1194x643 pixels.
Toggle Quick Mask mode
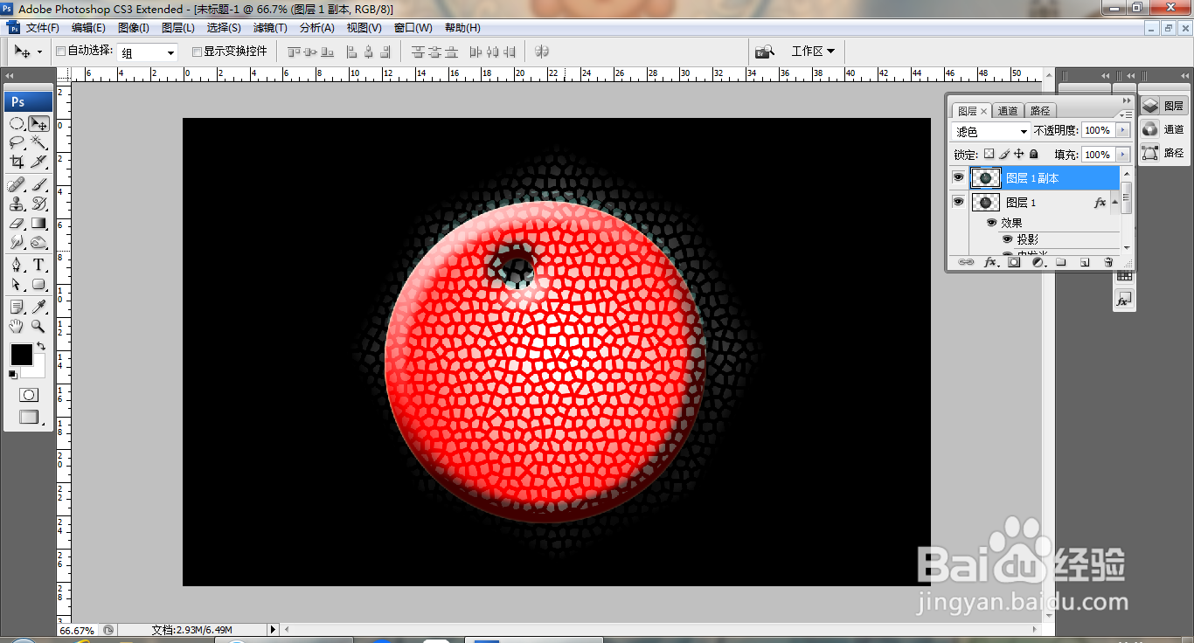coord(28,395)
